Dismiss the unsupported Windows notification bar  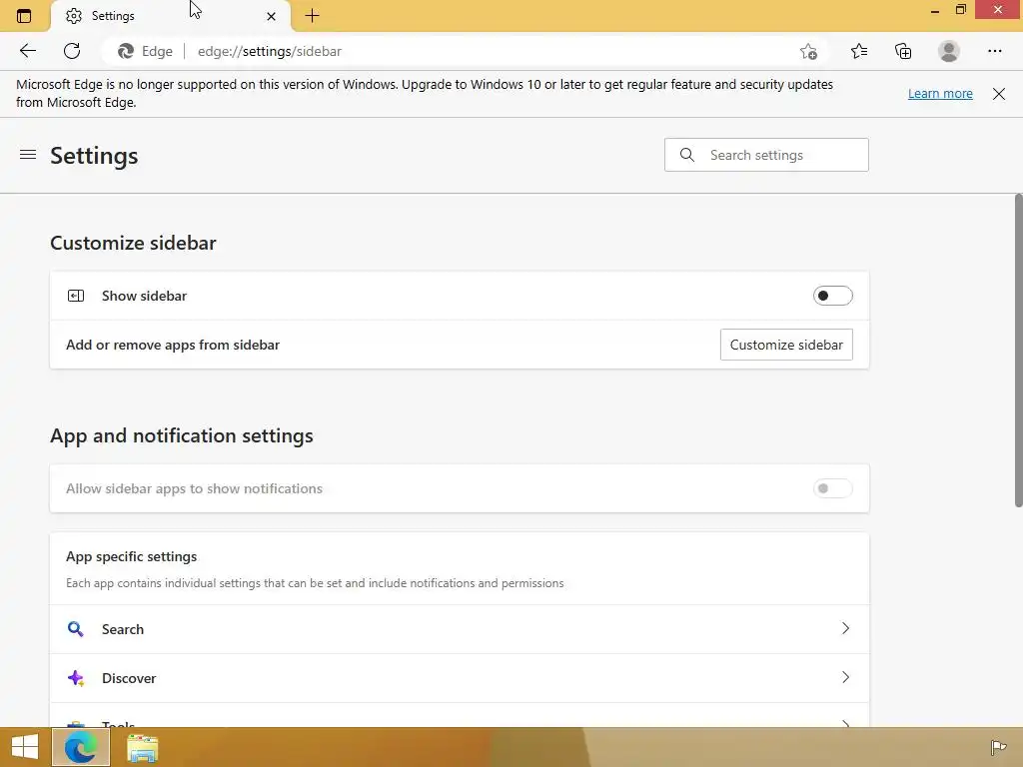coord(999,94)
